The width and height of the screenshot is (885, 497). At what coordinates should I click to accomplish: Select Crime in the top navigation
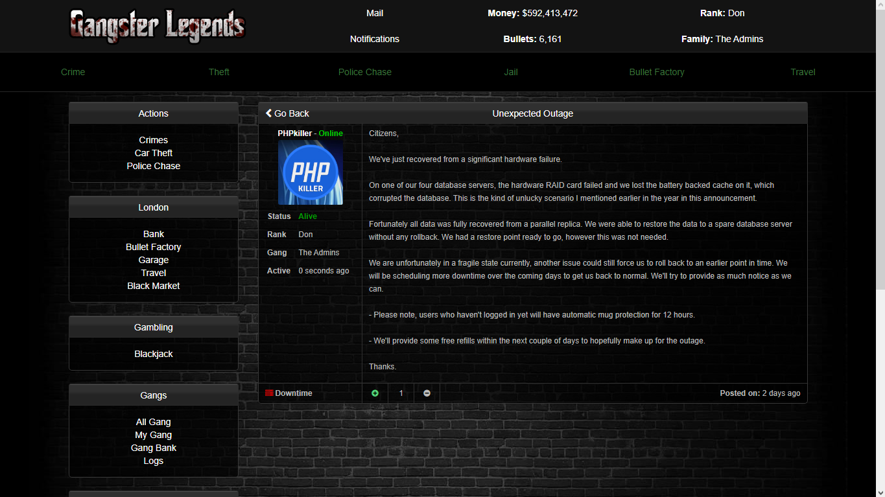73,72
